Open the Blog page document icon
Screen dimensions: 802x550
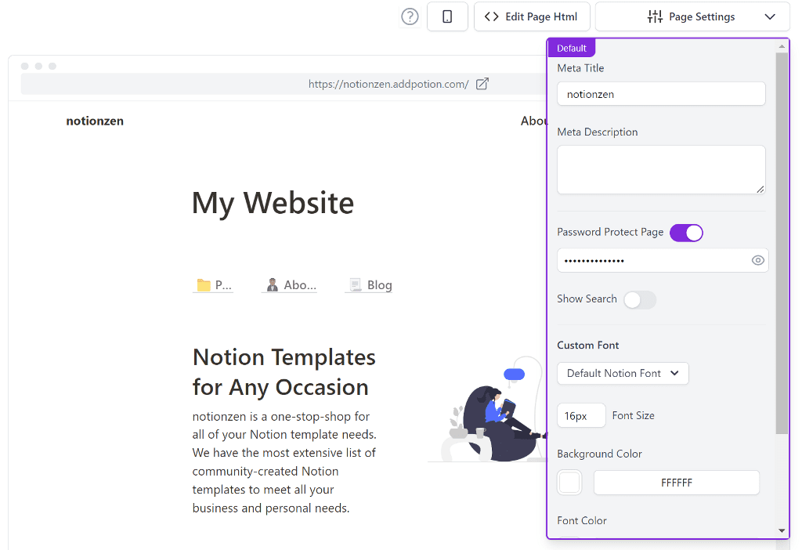(356, 285)
